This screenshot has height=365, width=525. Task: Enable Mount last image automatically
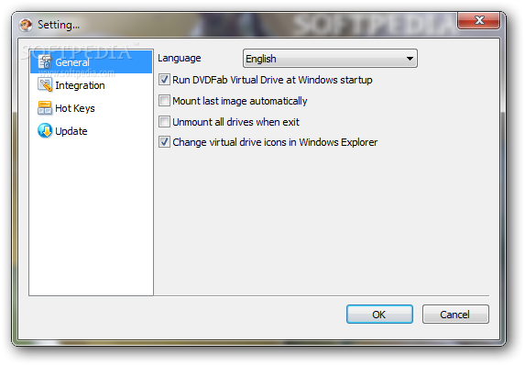(x=164, y=101)
